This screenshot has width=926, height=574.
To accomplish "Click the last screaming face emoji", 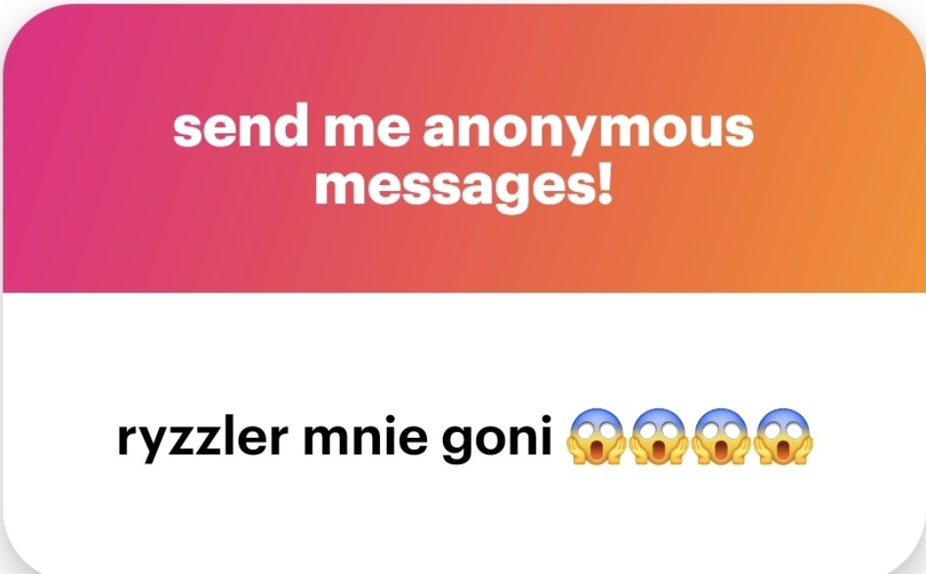I will coord(784,436).
